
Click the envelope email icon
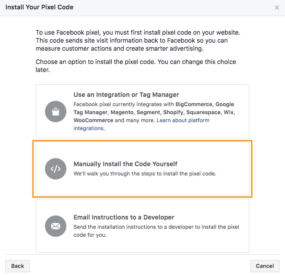pyautogui.click(x=56, y=226)
